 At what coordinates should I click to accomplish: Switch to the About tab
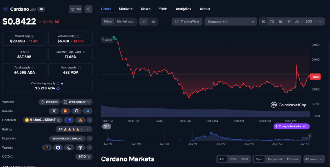[x=205, y=9]
